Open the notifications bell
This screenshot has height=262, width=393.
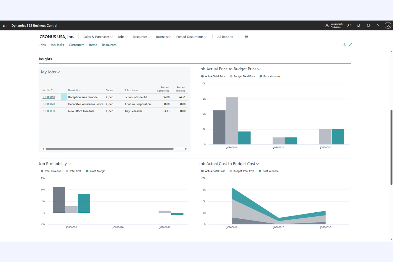[358, 25]
